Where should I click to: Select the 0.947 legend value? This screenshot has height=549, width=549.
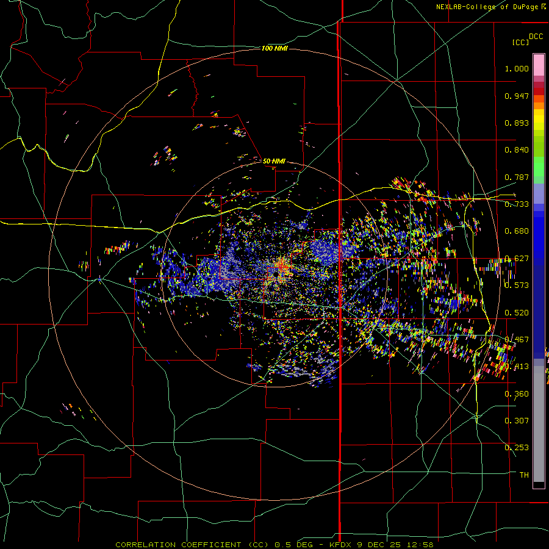(517, 96)
